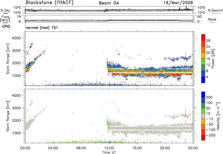This screenshot has width=223, height=154.
Task: Select the Freq. [MHz] axis label
Action: 5,19
